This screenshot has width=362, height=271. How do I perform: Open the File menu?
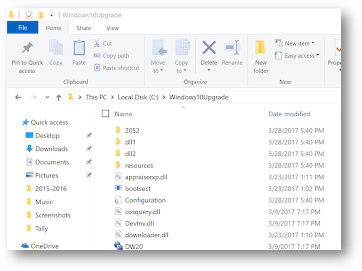[22, 28]
